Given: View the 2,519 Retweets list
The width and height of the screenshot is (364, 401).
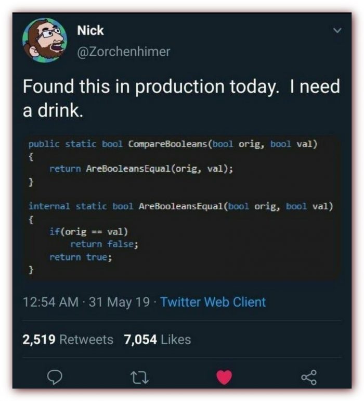Looking at the screenshot, I should tap(68, 340).
